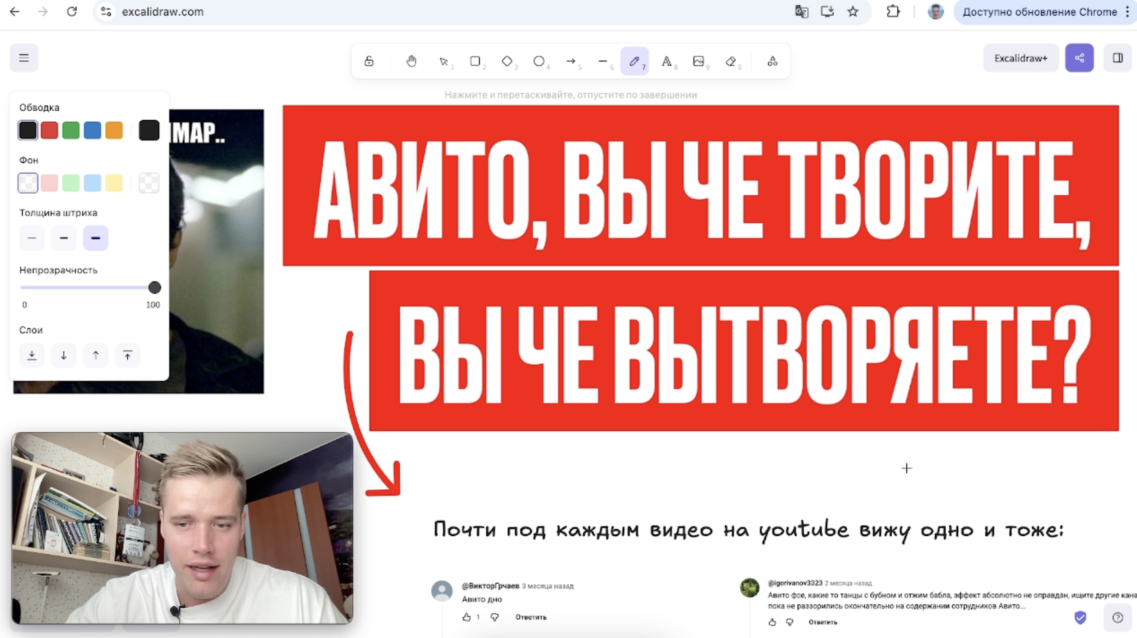Select the Line tool

[x=603, y=61]
